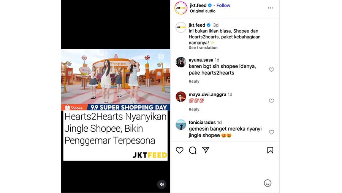Open the Original audio link
The width and height of the screenshot is (342, 193).
tap(203, 11)
